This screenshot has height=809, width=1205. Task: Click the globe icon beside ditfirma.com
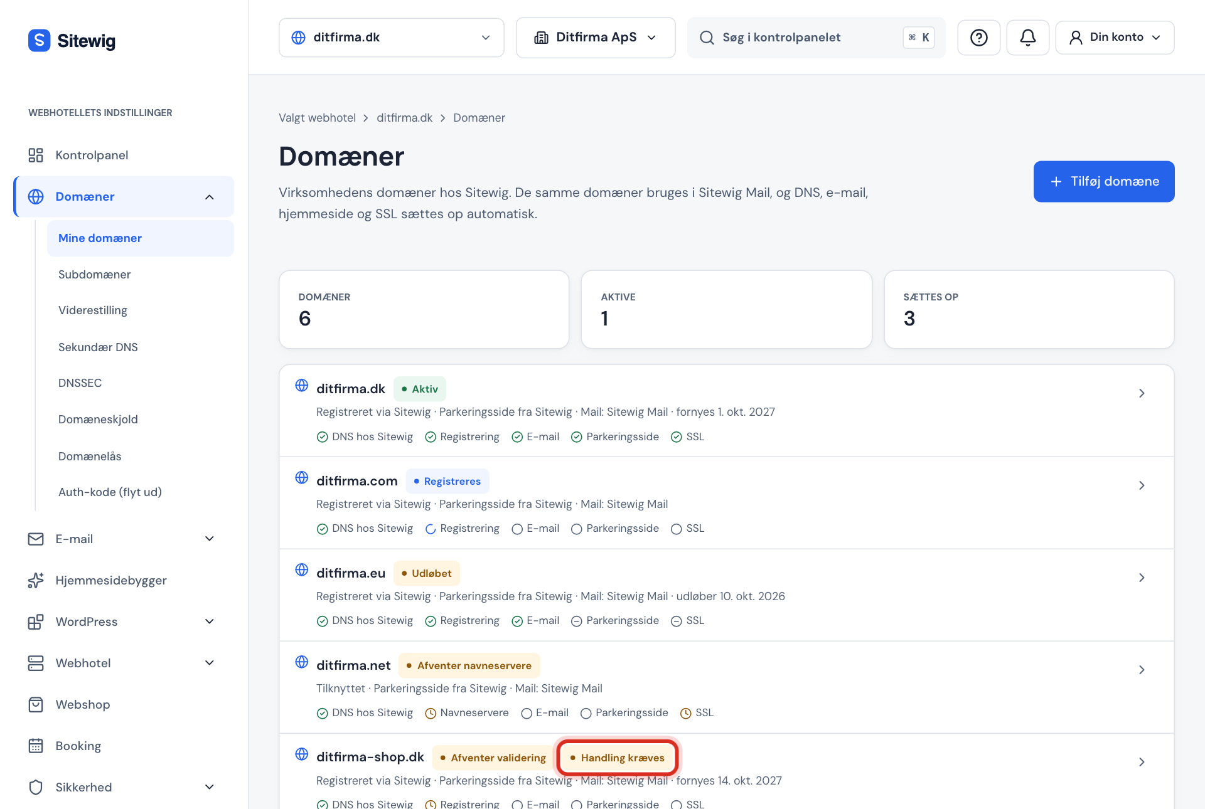click(302, 477)
